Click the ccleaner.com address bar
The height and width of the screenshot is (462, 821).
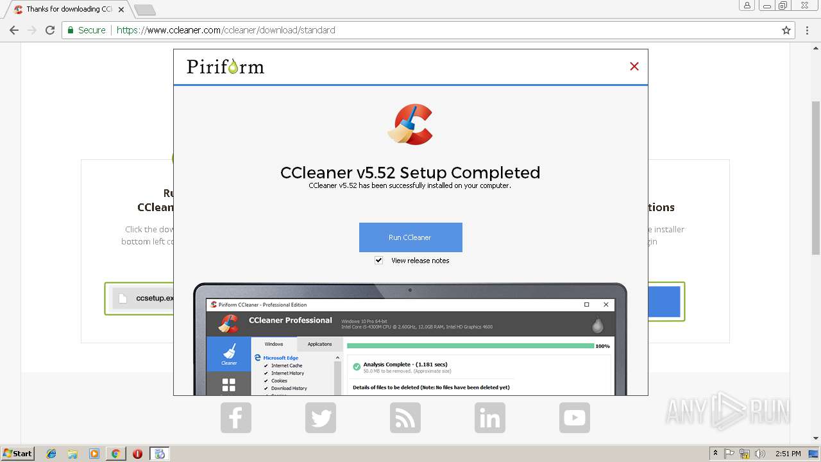click(x=428, y=30)
